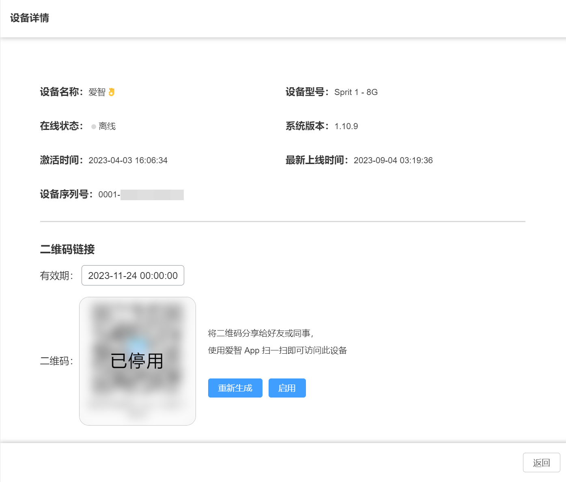Select the device model text Sprit 1 - 8G
The height and width of the screenshot is (482, 566).
(x=355, y=92)
